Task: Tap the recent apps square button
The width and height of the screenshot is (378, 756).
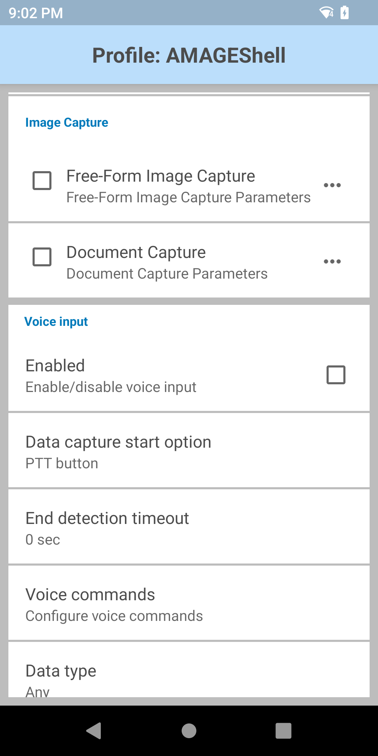Action: [x=283, y=730]
